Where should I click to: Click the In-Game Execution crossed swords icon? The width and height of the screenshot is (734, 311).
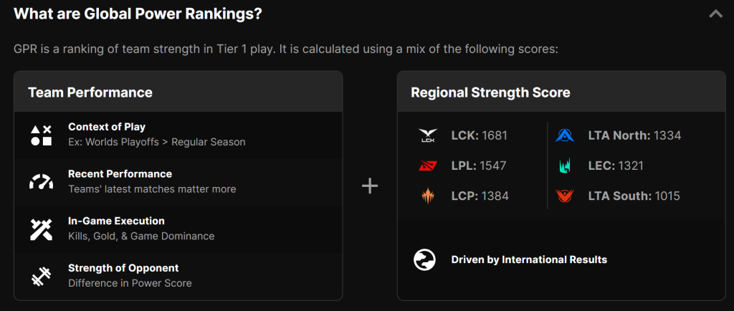[x=41, y=229]
